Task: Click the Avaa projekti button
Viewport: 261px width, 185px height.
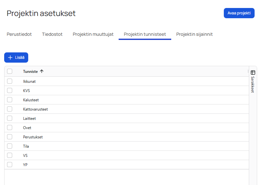Action: (x=239, y=13)
